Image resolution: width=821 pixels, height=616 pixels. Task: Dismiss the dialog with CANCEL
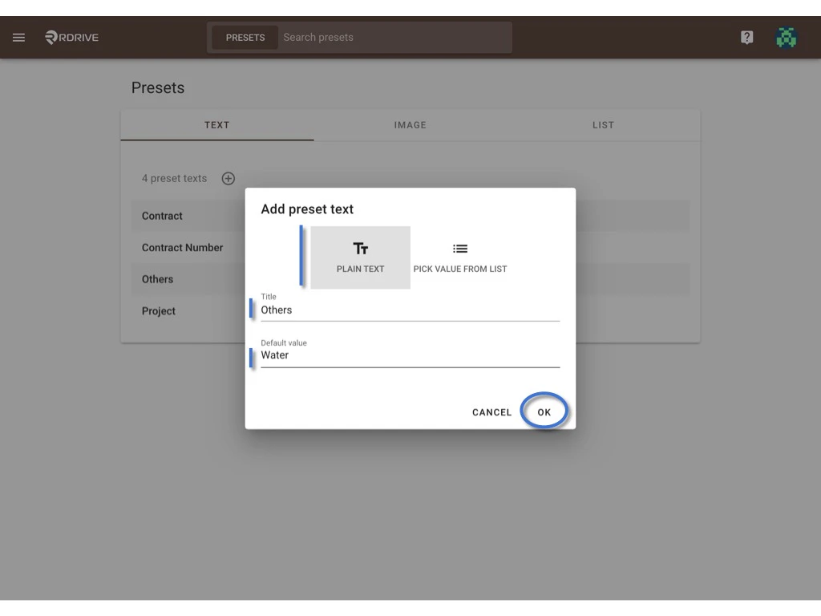click(491, 411)
